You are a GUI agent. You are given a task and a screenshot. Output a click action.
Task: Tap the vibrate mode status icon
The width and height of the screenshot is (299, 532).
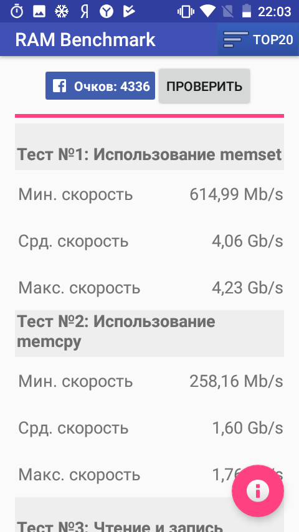pos(186,12)
